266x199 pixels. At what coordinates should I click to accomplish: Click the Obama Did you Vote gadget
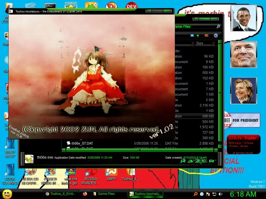[x=244, y=18]
